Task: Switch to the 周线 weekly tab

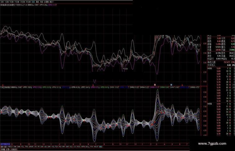Action: coord(37,2)
